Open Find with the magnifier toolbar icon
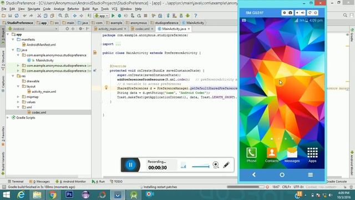This screenshot has height=200, width=355. (x=60, y=16)
